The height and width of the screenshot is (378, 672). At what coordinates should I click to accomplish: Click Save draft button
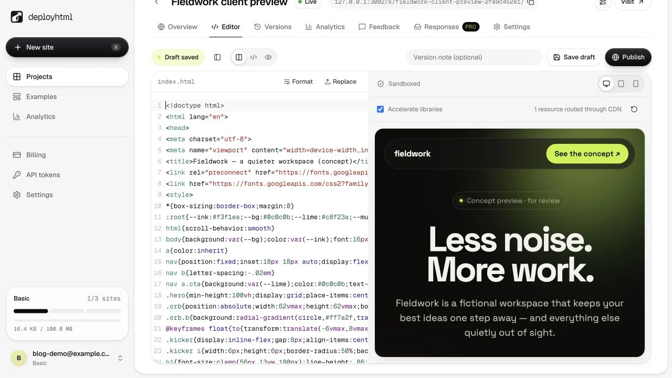(x=574, y=57)
